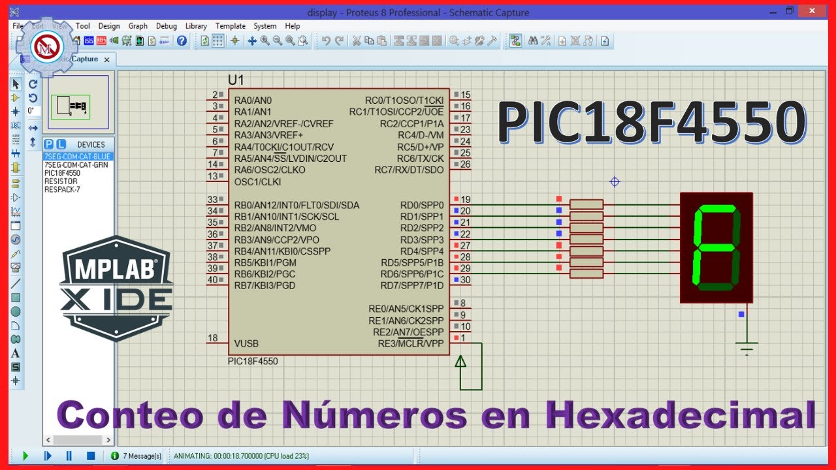The image size is (836, 470).
Task: Open the Bill of Materials icon
Action: coord(152,40)
